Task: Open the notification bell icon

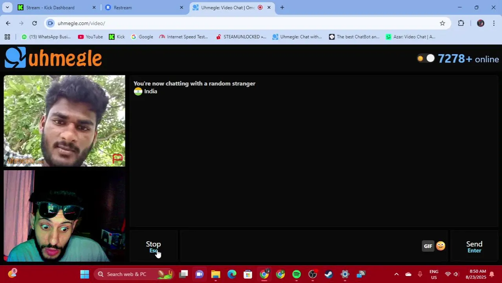Action: [491, 274]
